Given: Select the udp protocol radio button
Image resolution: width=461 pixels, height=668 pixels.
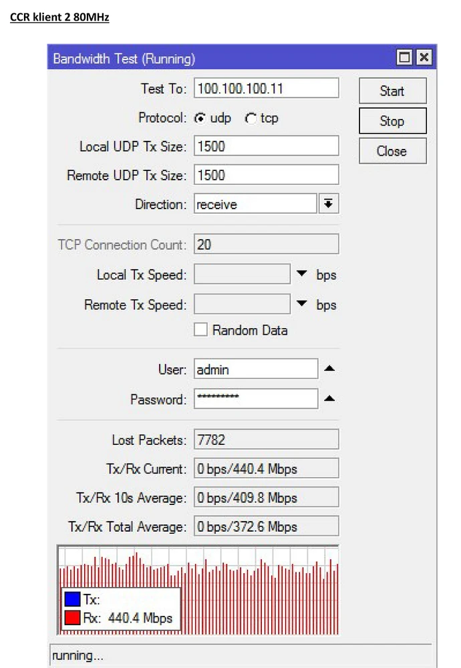Looking at the screenshot, I should pos(200,118).
